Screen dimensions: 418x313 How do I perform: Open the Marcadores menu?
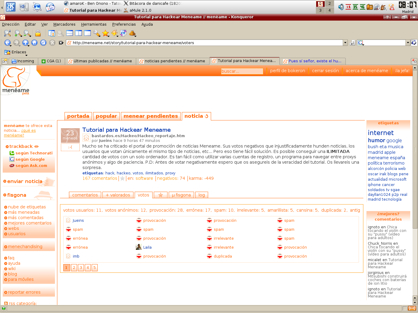click(64, 24)
